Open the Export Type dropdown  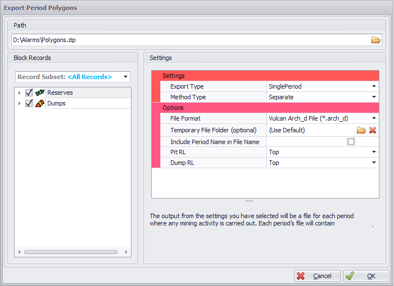coord(374,86)
